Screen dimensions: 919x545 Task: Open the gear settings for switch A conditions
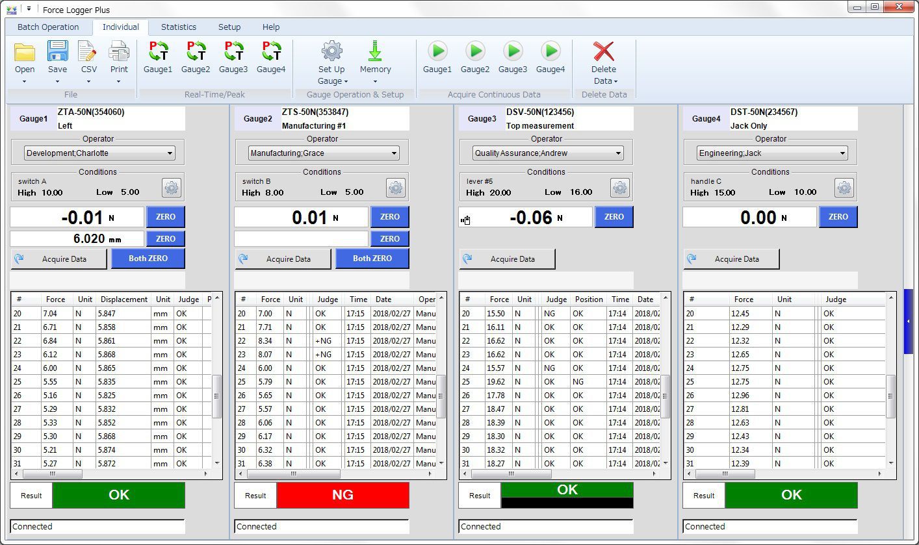pyautogui.click(x=171, y=187)
